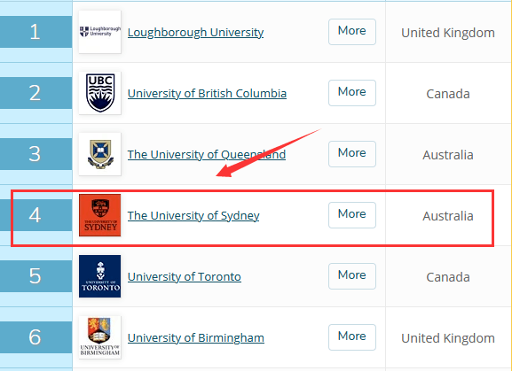Select rank number 1 cell
The width and height of the screenshot is (512, 371).
click(35, 32)
